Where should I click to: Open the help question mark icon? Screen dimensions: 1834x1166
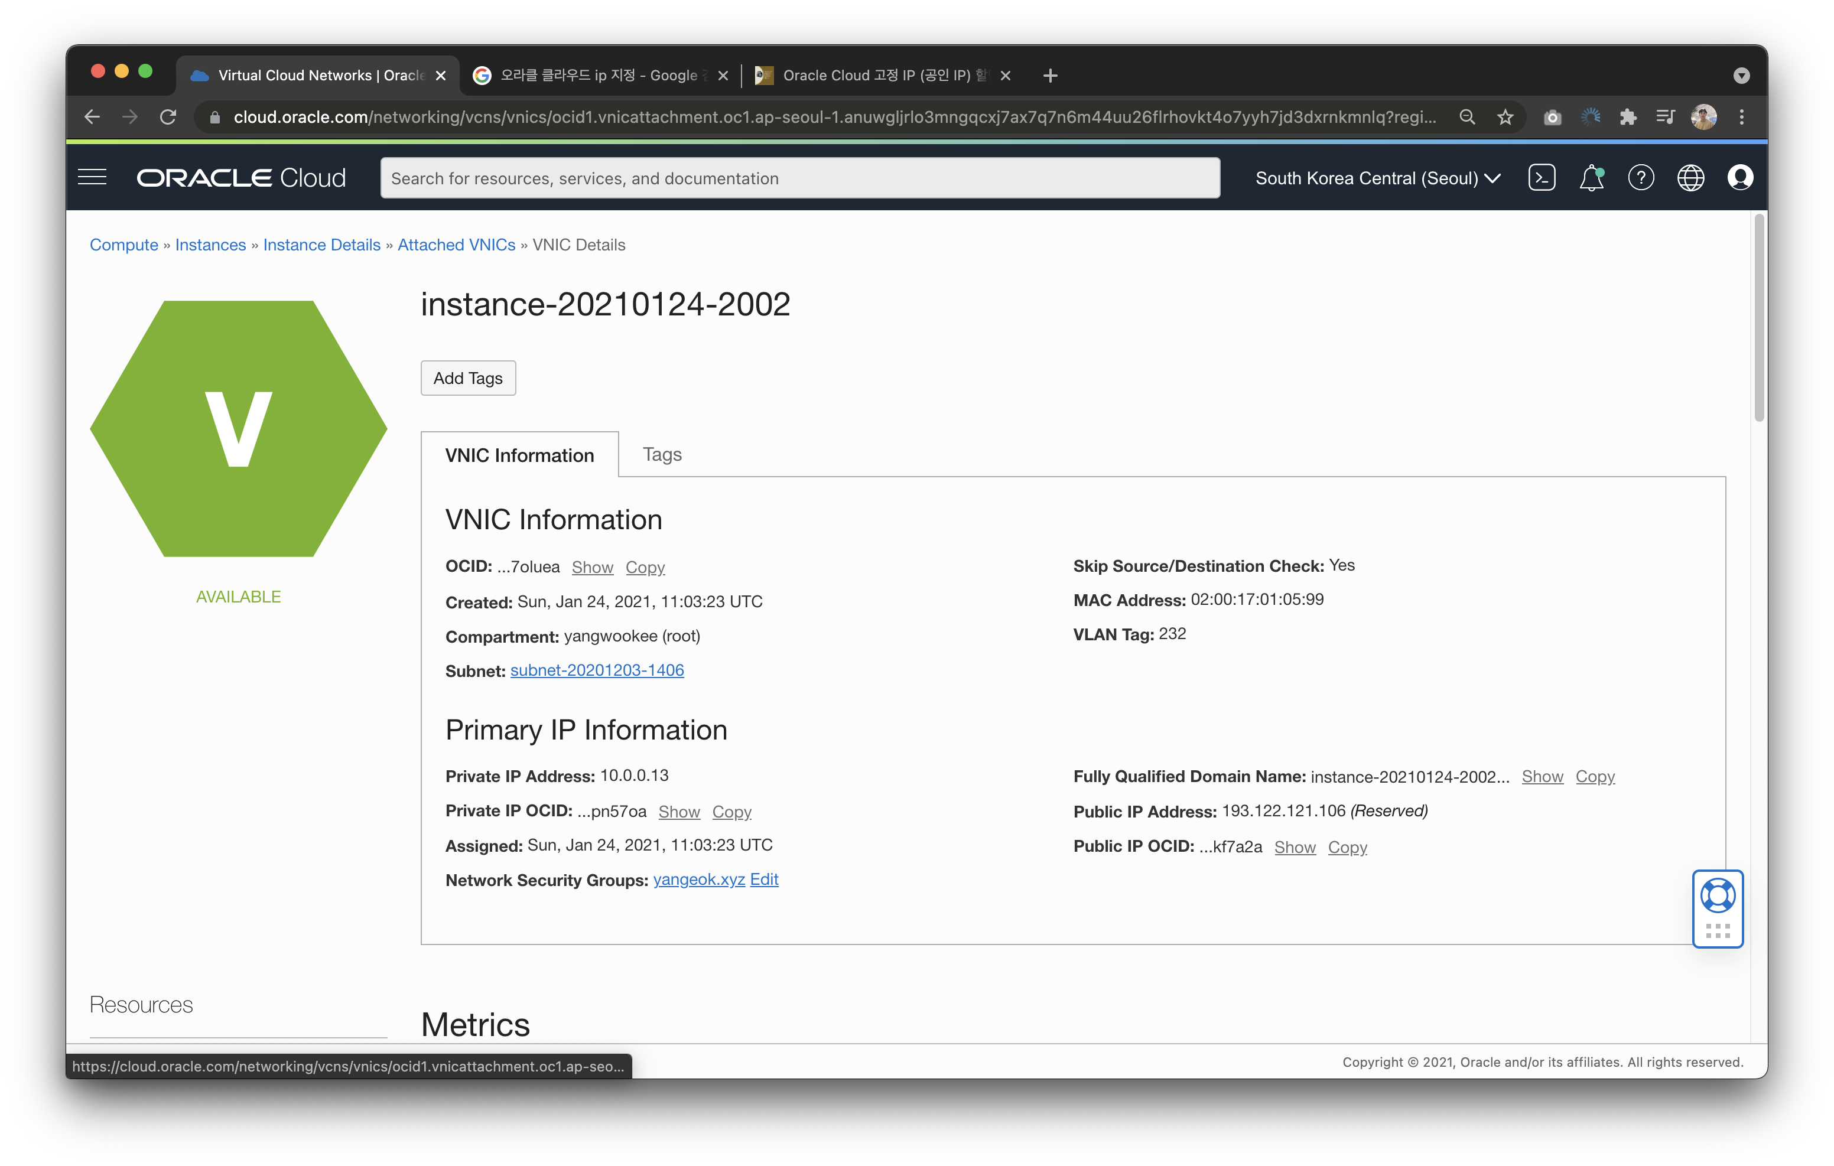tap(1641, 178)
